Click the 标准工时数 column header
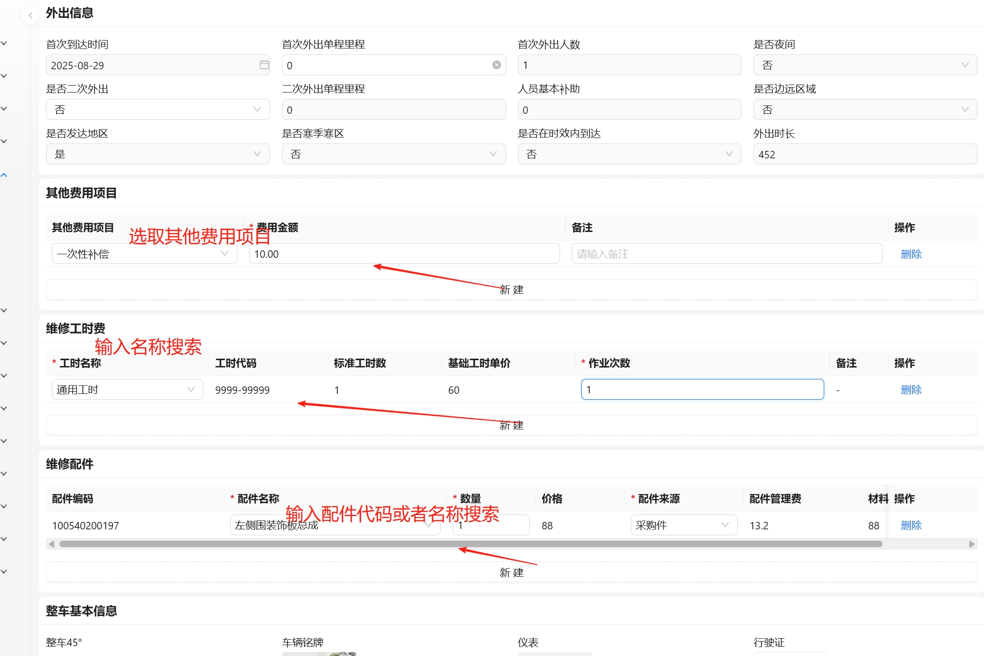The image size is (984, 656). pyautogui.click(x=360, y=363)
